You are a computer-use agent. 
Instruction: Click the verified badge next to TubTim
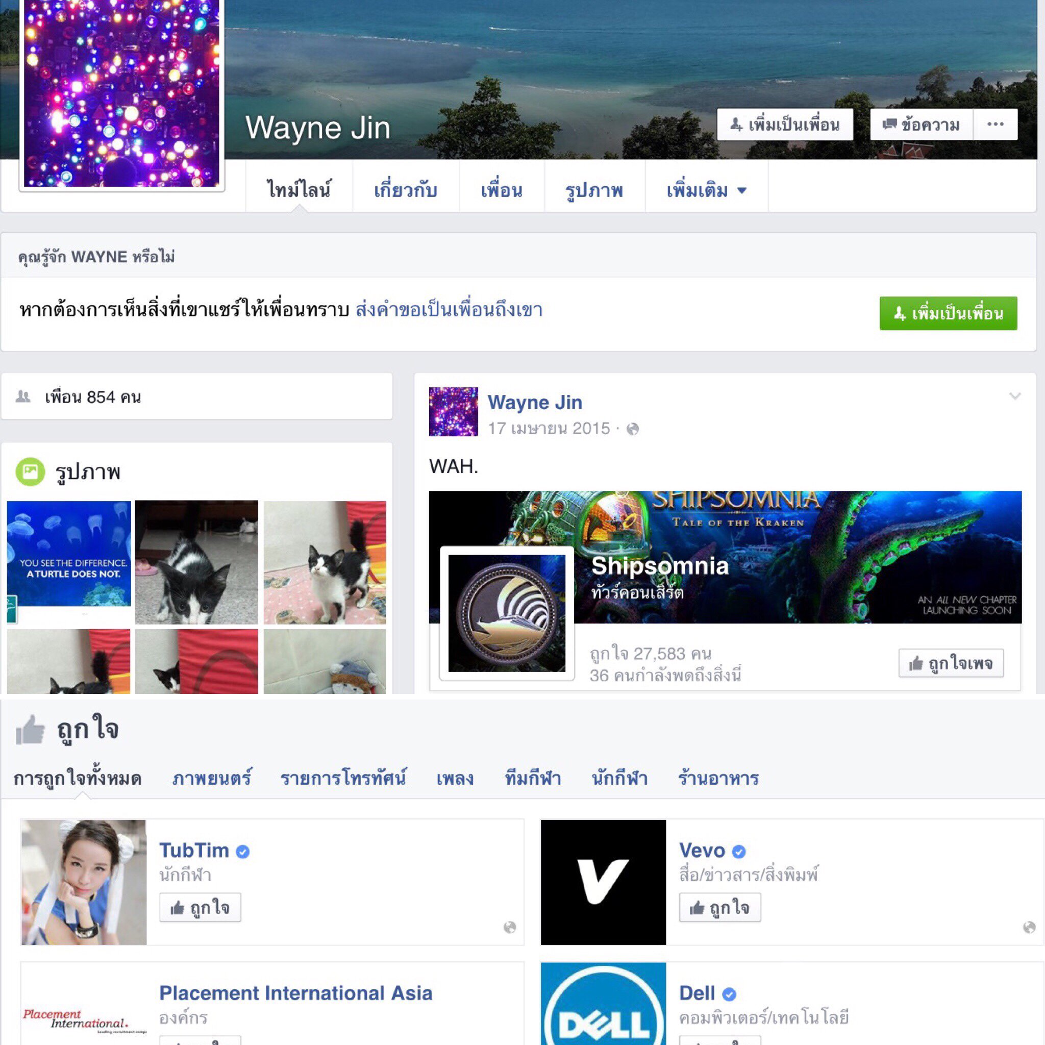click(x=243, y=852)
